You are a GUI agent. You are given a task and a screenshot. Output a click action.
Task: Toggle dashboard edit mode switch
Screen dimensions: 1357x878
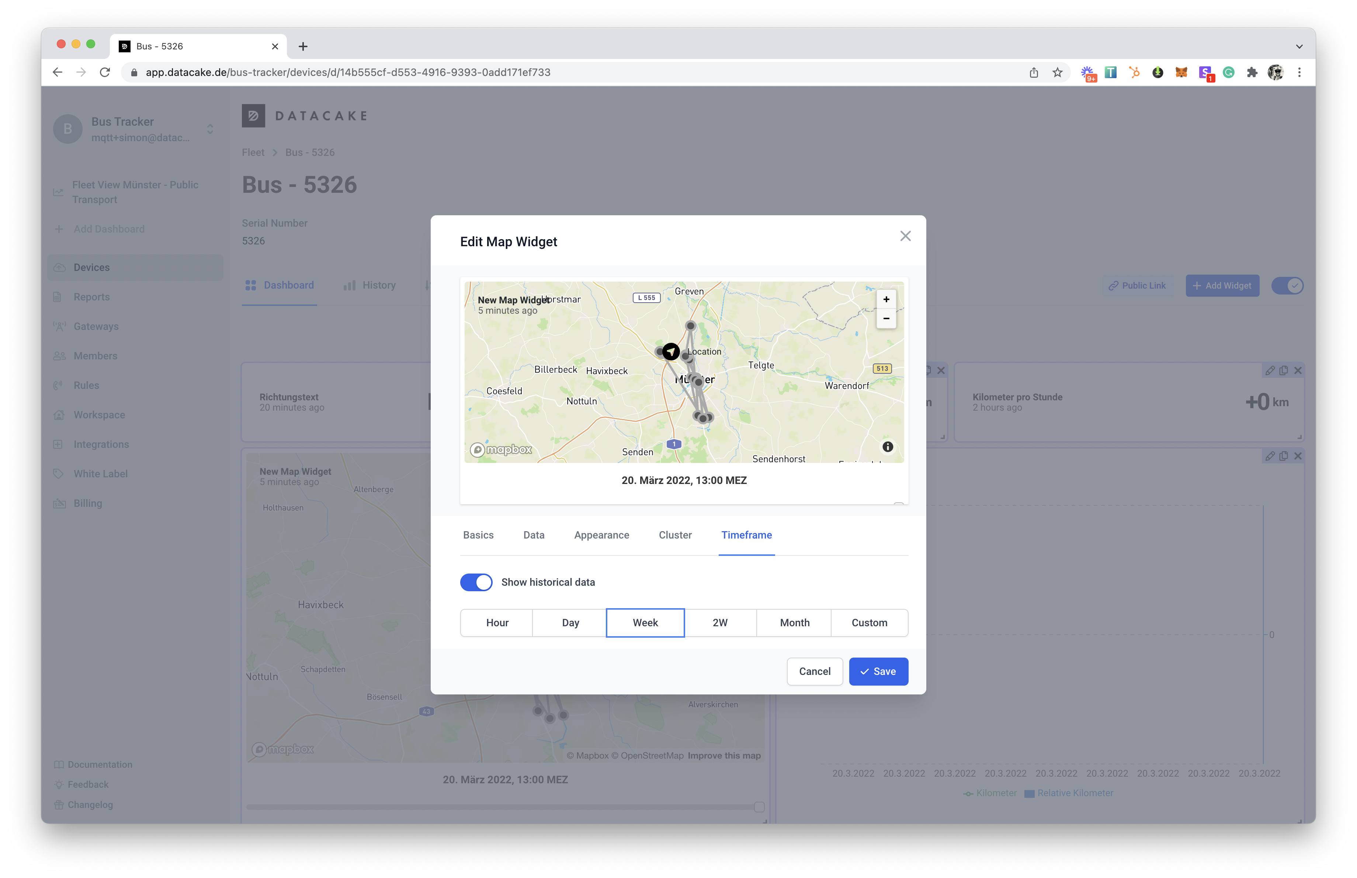tap(1287, 286)
